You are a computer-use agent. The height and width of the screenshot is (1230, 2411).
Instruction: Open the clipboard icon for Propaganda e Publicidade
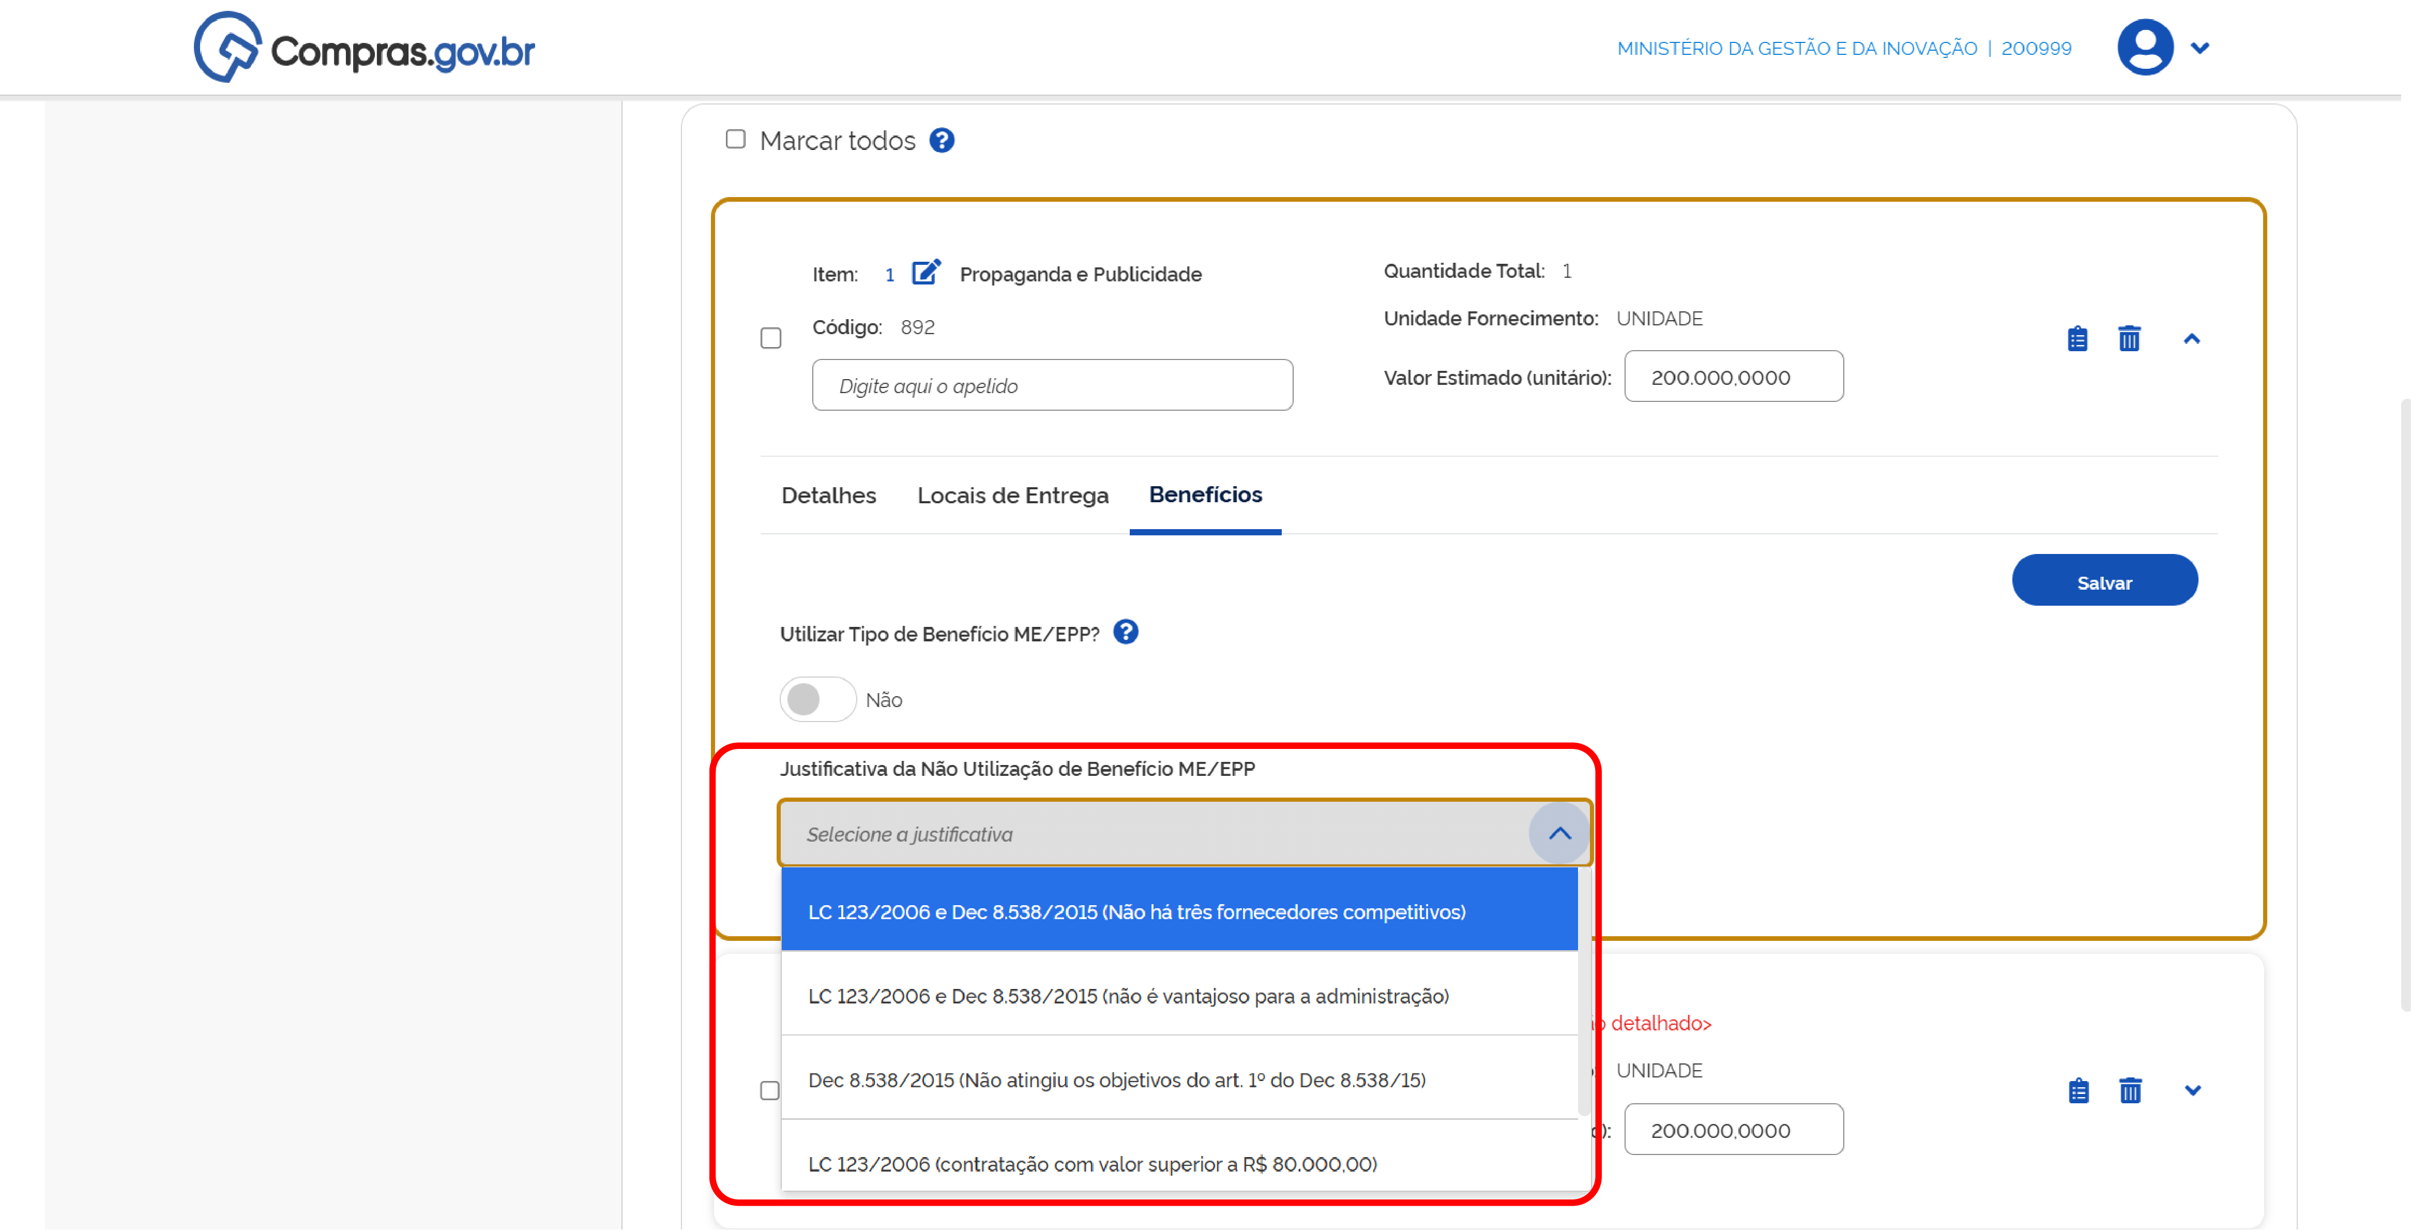2077,339
